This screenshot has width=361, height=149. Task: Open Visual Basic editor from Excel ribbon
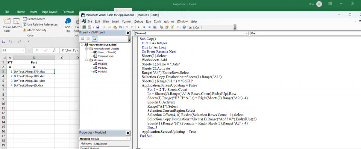coord(7,25)
